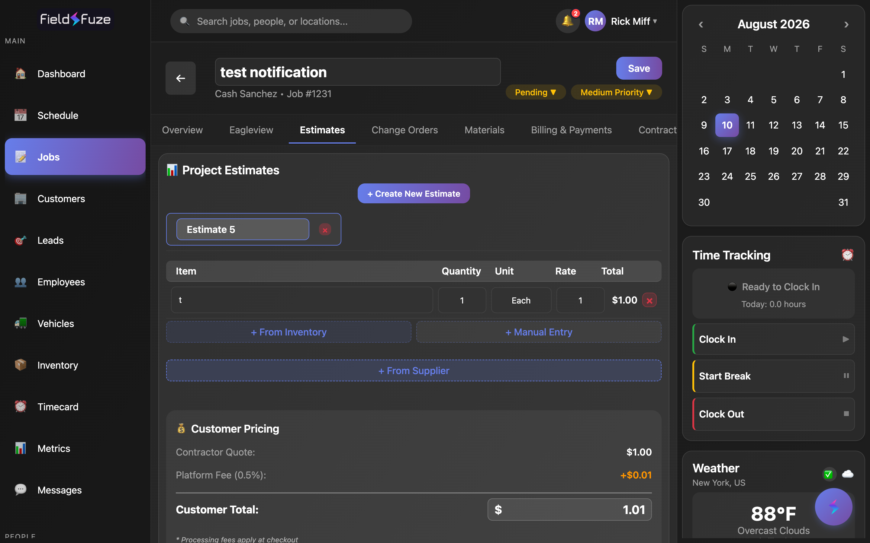870x543 pixels.
Task: Click the Vehicles truck icon
Action: (x=21, y=324)
